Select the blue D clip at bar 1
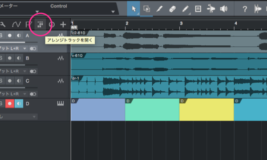 click(98, 110)
